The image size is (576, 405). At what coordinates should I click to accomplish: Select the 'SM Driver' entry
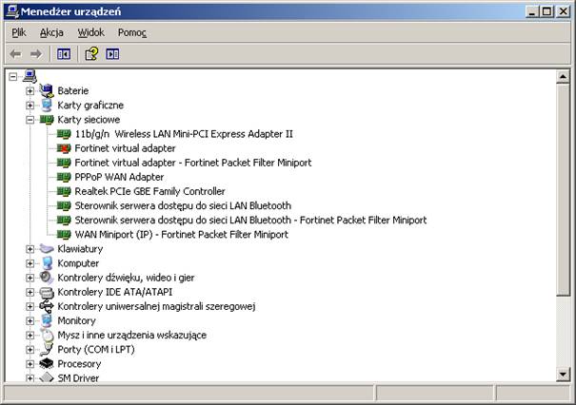[x=78, y=377]
